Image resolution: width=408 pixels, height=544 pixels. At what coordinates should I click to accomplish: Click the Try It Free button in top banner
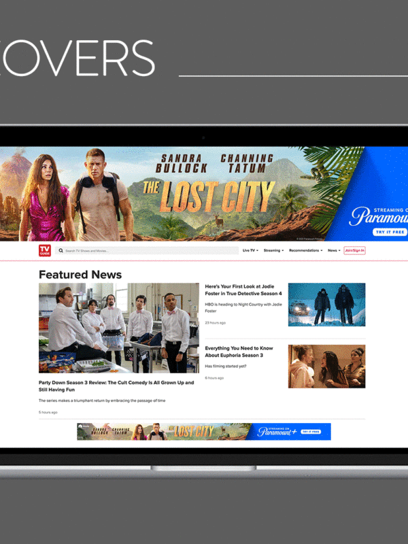click(x=390, y=232)
